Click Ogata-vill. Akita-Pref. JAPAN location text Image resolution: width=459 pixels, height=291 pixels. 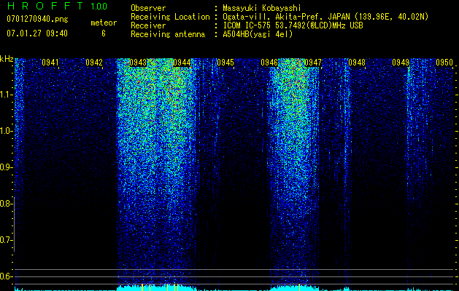click(325, 17)
